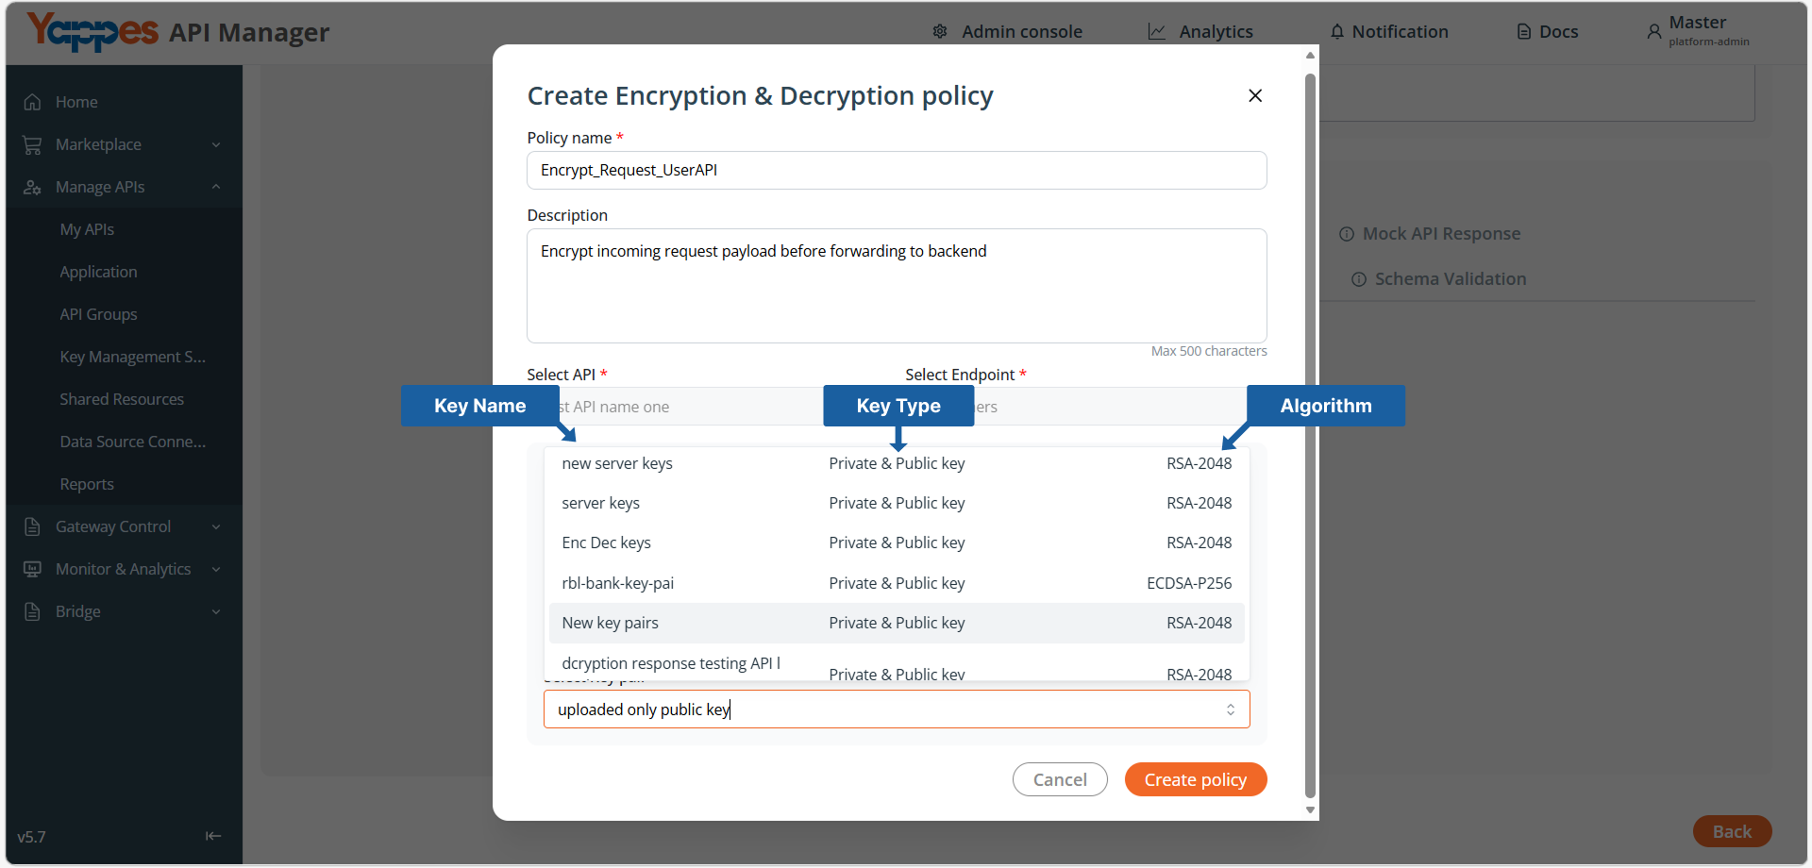Click the Admin console gear icon

pos(940,31)
